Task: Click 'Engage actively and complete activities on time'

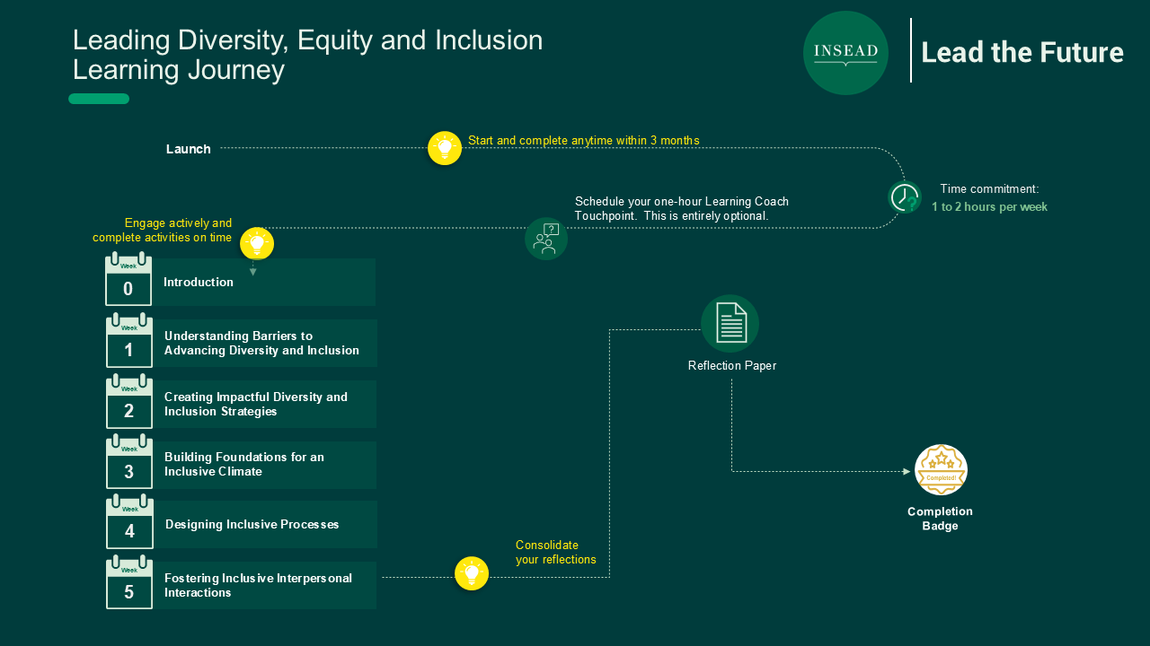Action: click(163, 230)
